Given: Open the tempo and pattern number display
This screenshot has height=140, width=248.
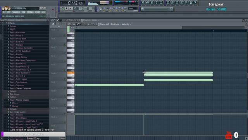Looking at the screenshot, I should [x=83, y=8].
